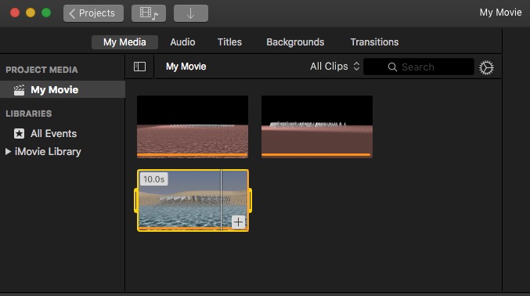Click the My Movie browser heading
The image size is (530, 296).
click(x=186, y=67)
